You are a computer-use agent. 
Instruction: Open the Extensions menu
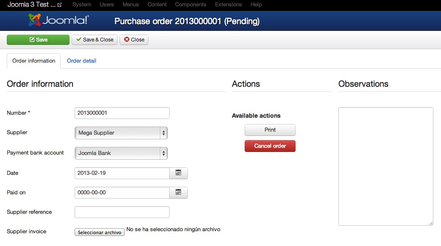228,5
